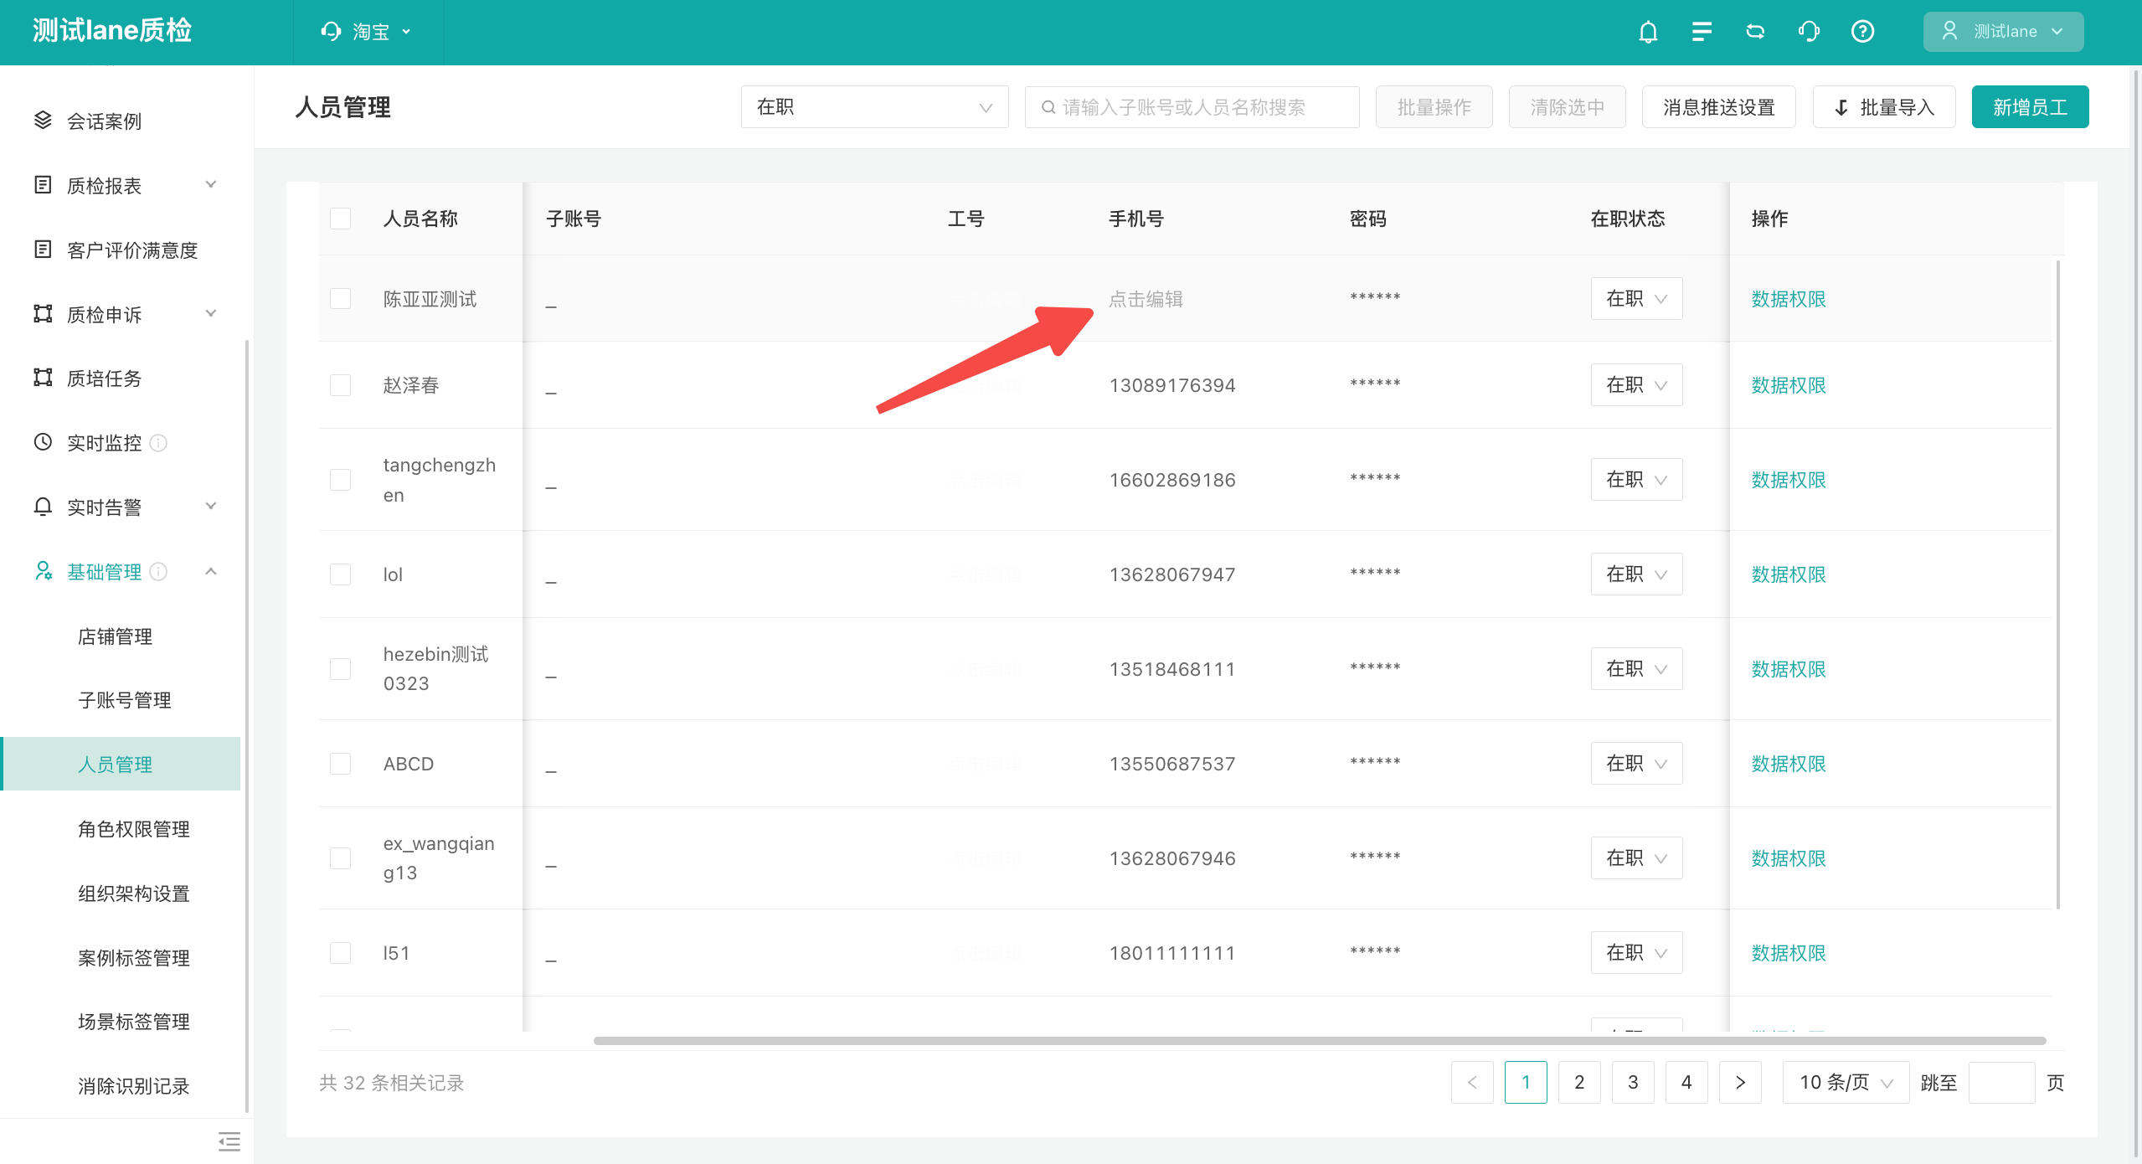The width and height of the screenshot is (2142, 1164).
Task: Open the 淘宝 platform dropdown
Action: pyautogui.click(x=367, y=32)
